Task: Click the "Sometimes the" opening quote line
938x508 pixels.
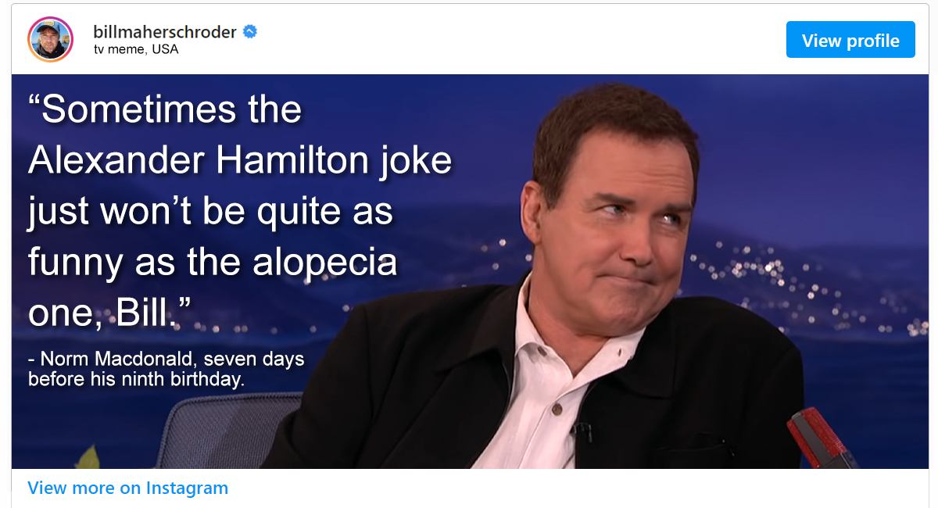Action: click(x=165, y=109)
